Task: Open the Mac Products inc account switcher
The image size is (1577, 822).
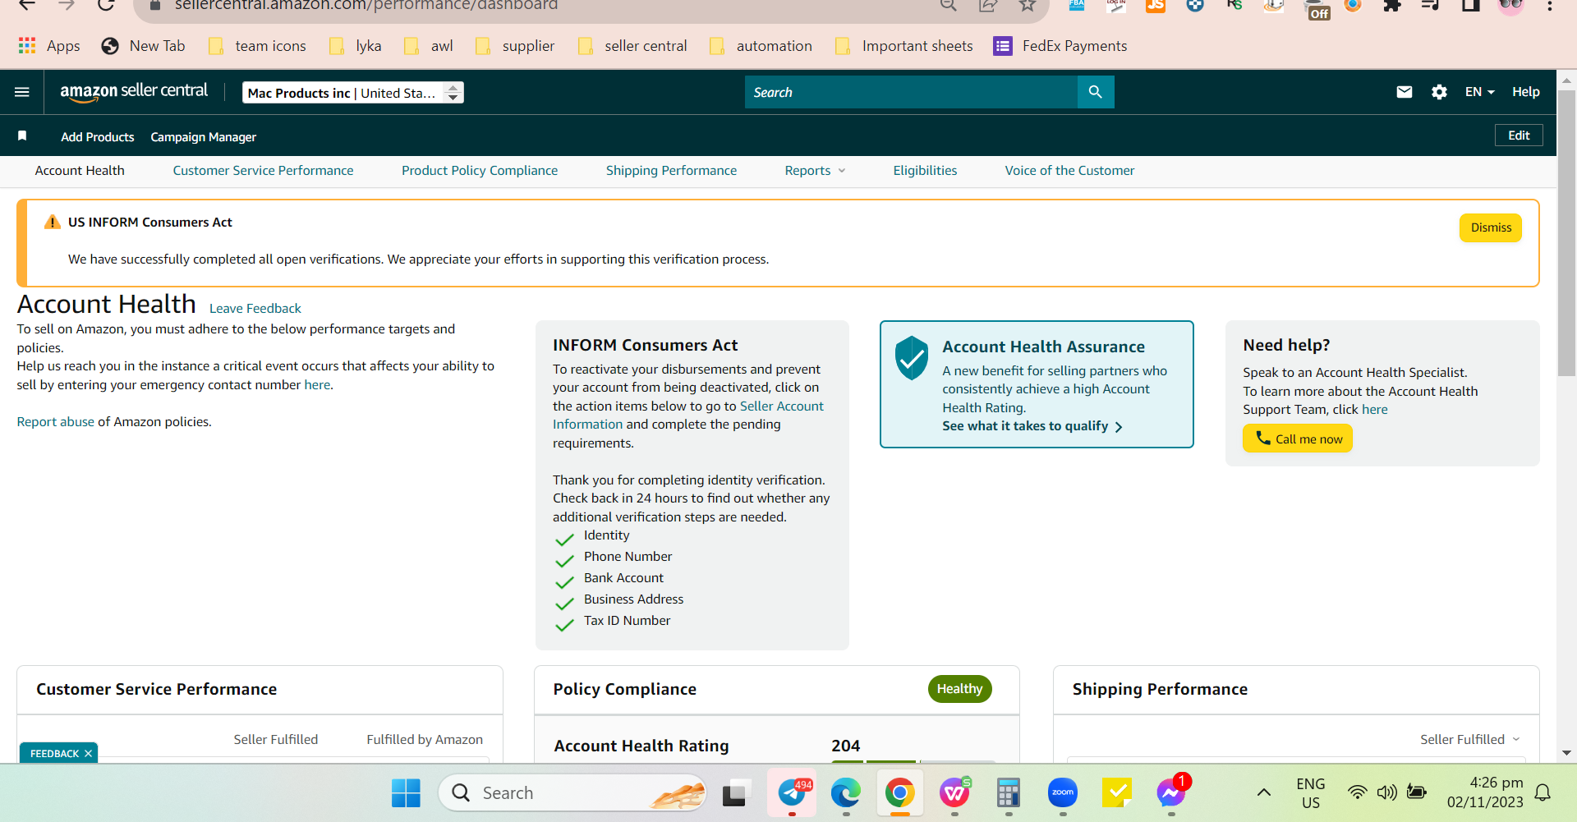Action: point(353,93)
